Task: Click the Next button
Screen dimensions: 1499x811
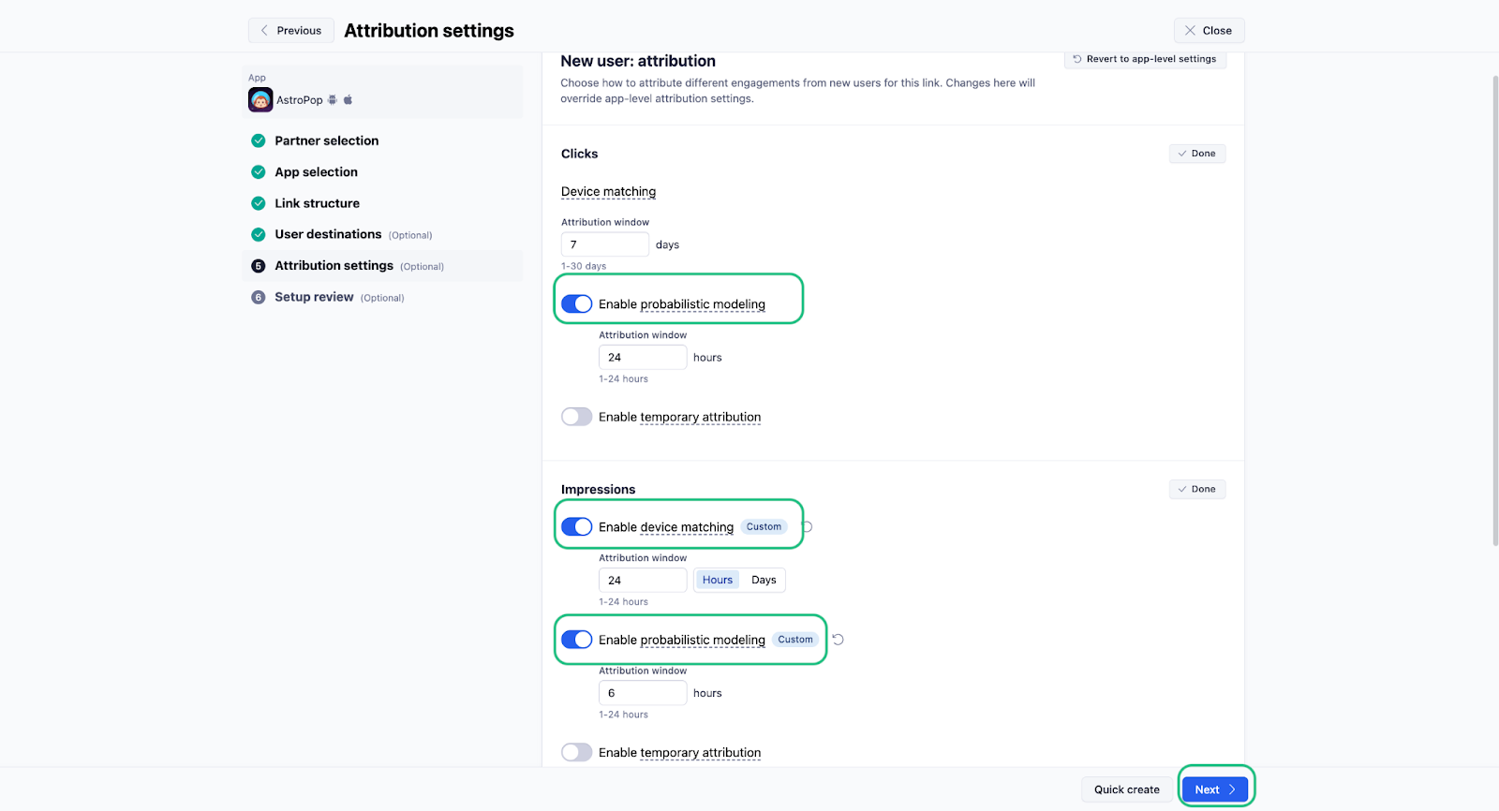Action: coord(1215,789)
